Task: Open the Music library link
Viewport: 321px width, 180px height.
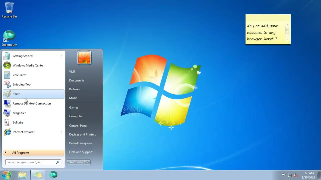Action: (73, 98)
